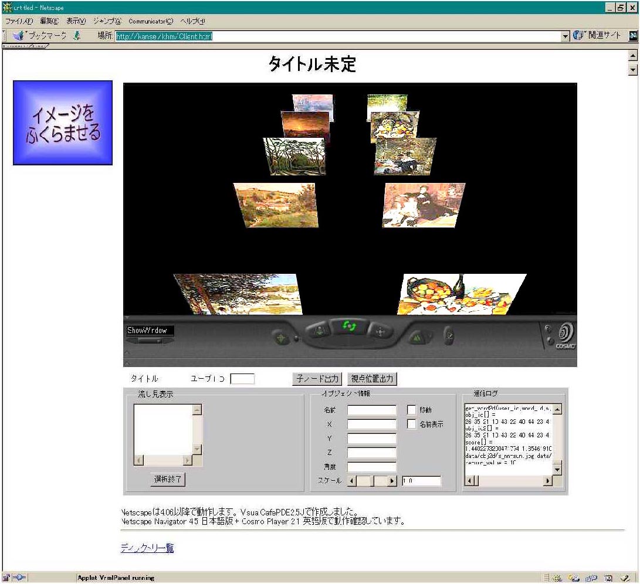Click the Z coordinate input field
Screen dimensions: 640x584
pyautogui.click(x=372, y=452)
